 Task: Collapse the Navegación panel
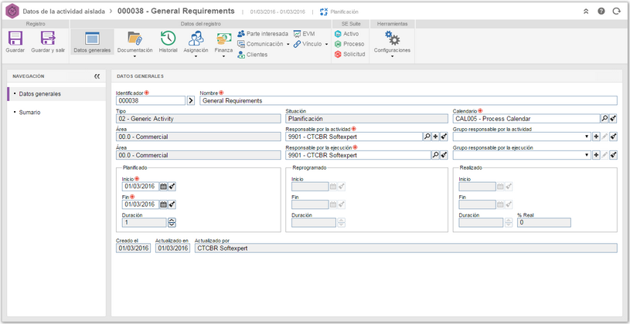point(97,76)
